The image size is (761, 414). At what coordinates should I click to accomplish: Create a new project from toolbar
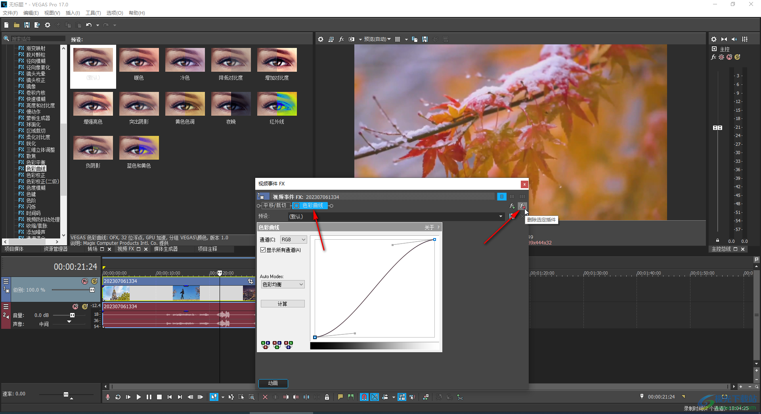click(x=6, y=25)
